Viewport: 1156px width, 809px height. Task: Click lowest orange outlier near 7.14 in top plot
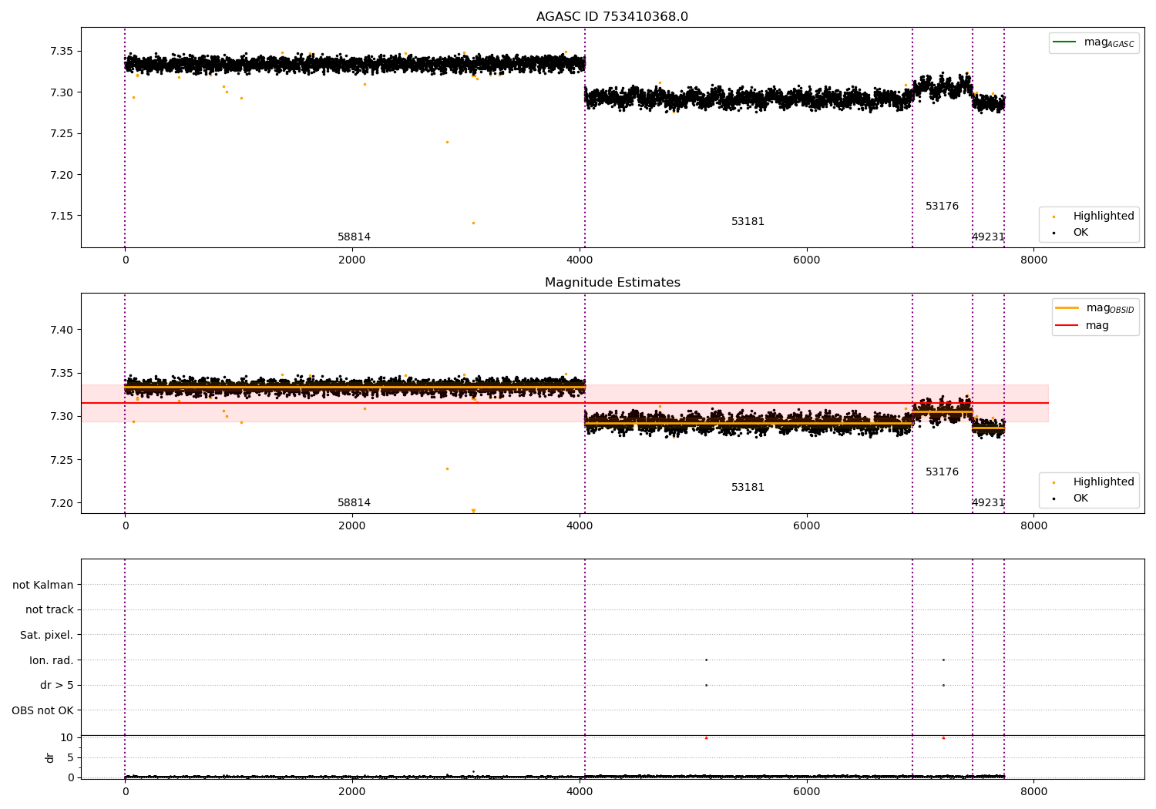473,223
